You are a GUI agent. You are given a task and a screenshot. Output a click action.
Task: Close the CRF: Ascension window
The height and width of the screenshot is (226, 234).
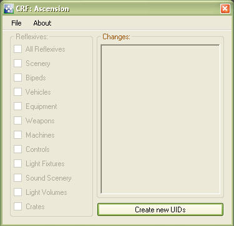[225, 9]
